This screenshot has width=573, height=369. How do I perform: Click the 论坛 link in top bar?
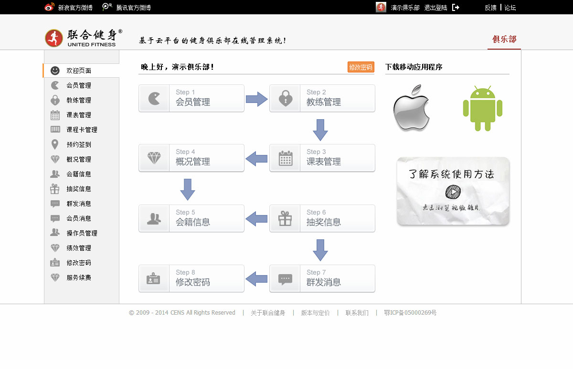510,8
